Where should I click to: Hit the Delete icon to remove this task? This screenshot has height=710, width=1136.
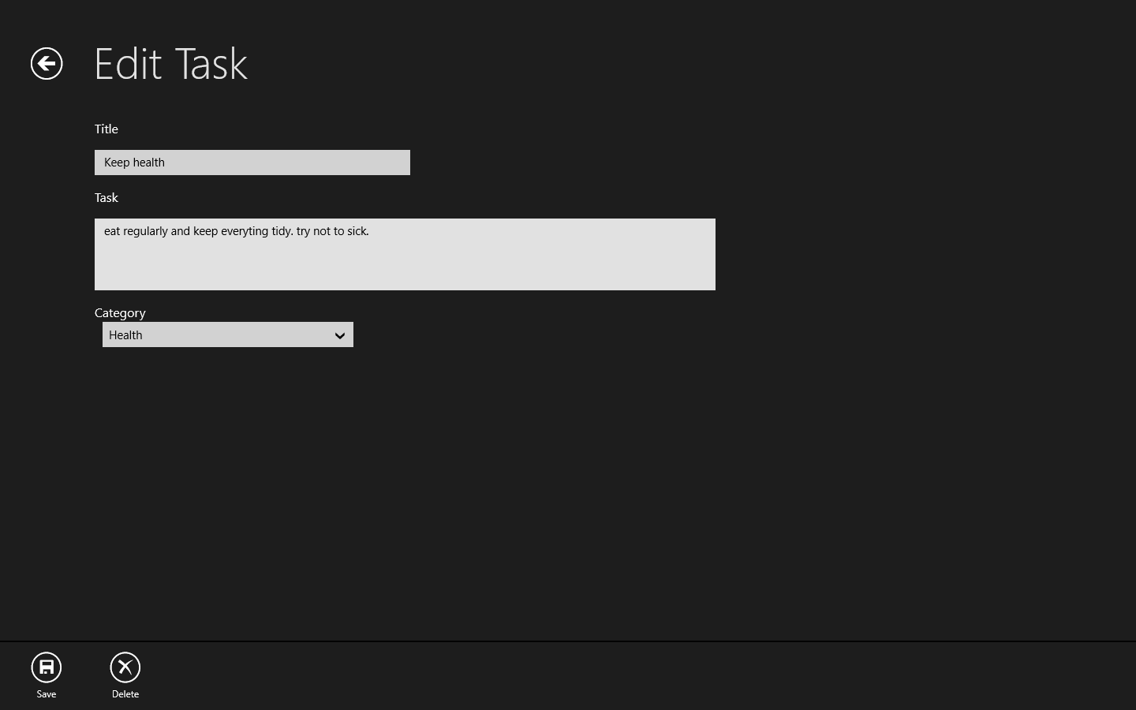(125, 667)
